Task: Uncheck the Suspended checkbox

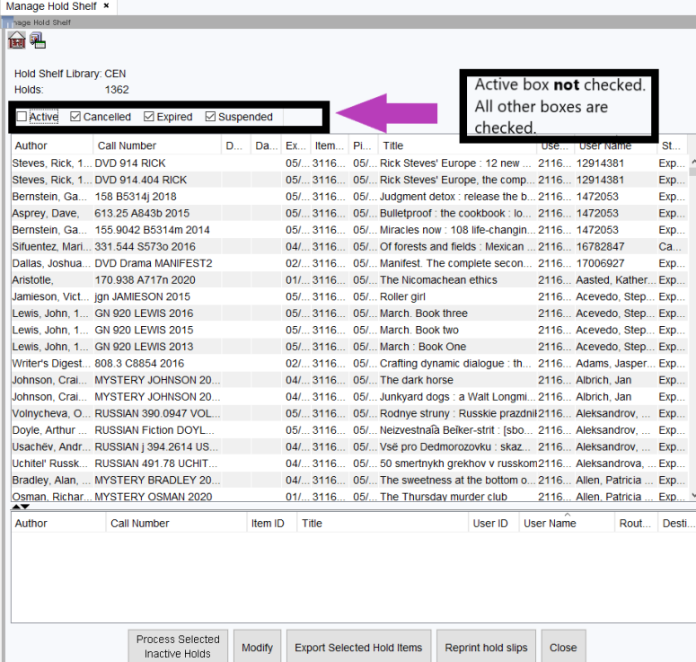Action: [210, 117]
